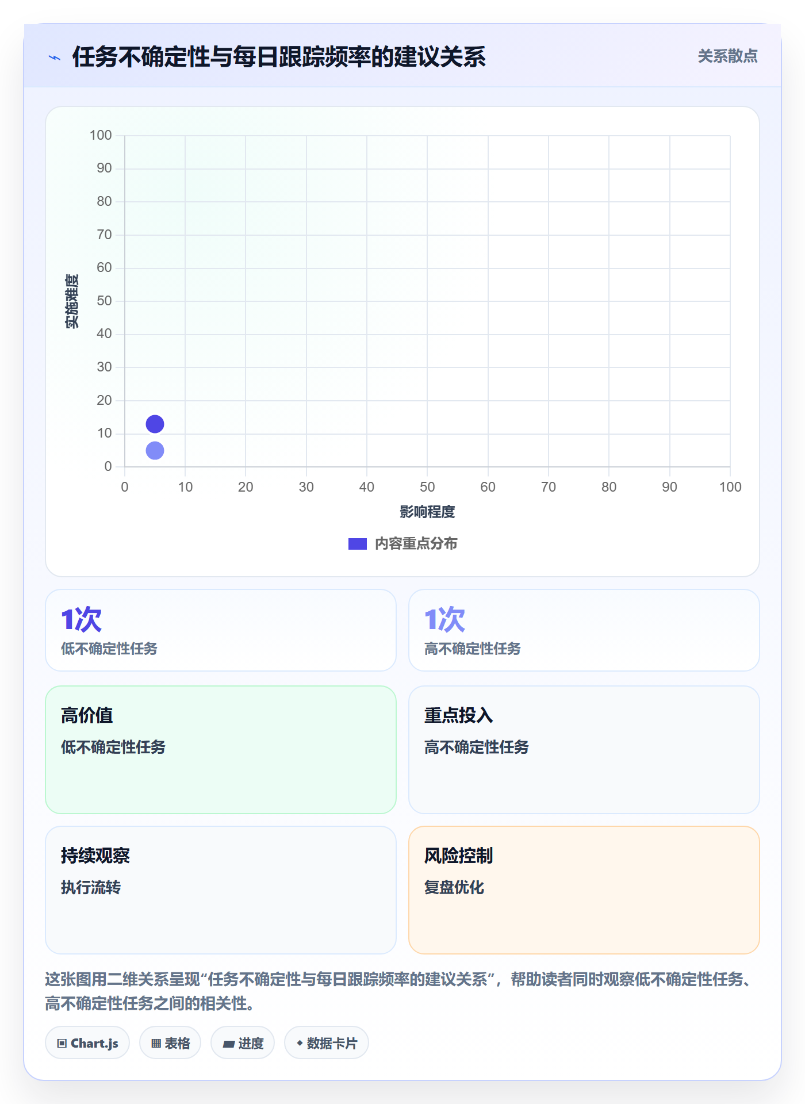This screenshot has height=1104, width=805.
Task: Click the Chart.js tag chip
Action: coord(87,1042)
